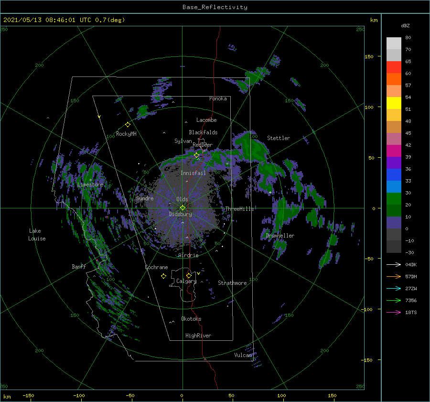Viewport: 430px width, 402px height.
Task: Click the Blackfalds city label
Action: 203,132
